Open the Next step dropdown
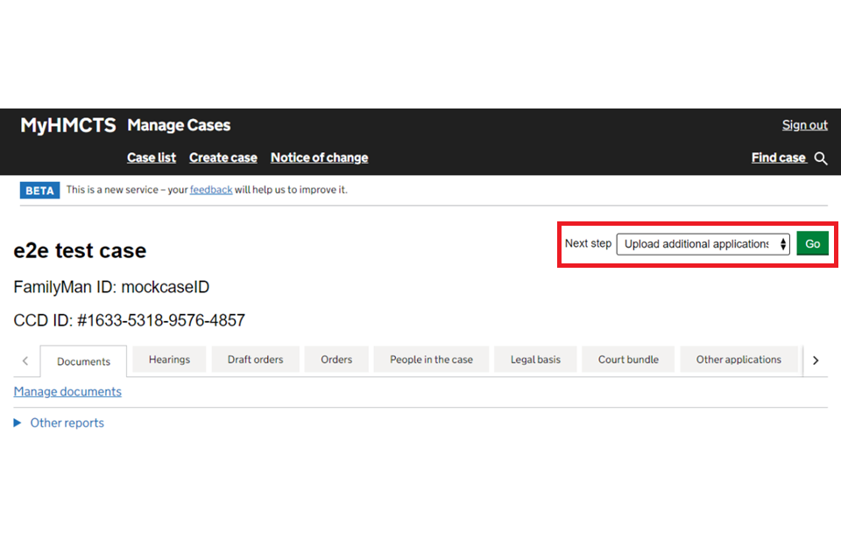This screenshot has height=560, width=841. (x=703, y=244)
